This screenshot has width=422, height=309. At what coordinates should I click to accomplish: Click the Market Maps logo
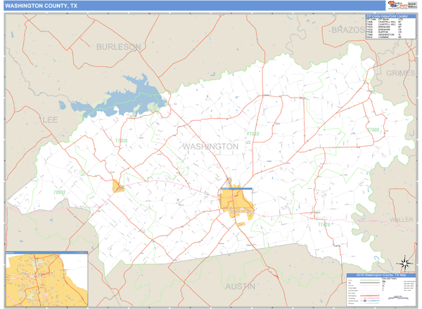tap(398, 5)
